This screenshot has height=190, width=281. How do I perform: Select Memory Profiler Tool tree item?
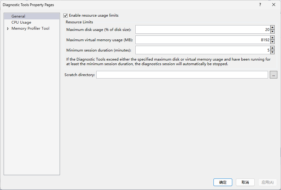30,28
